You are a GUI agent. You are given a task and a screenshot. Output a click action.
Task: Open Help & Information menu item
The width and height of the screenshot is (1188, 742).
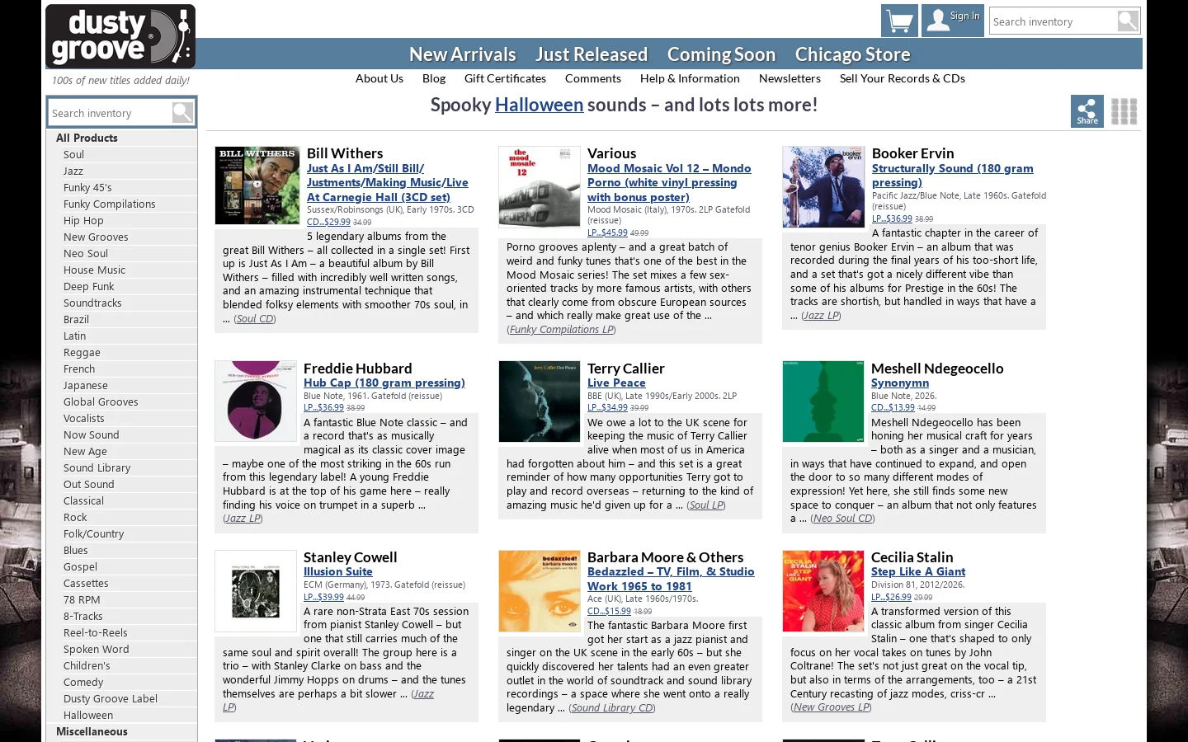point(690,78)
